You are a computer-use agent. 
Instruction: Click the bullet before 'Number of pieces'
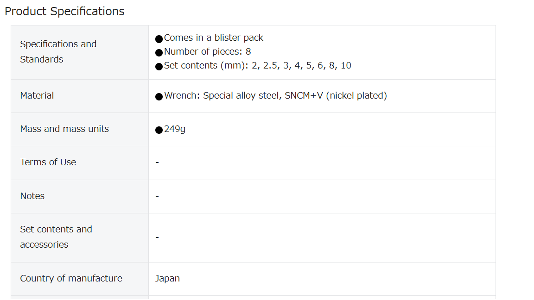tap(159, 53)
